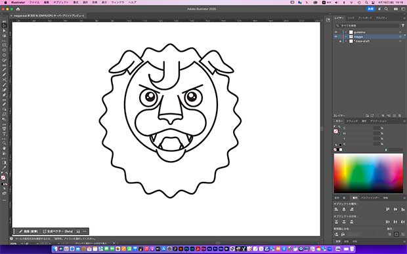Select the Selection tool at top of toolbar
Screen dimensions: 407x254
(x=4, y=26)
